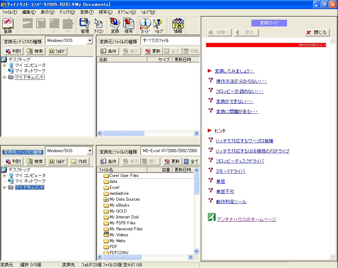Image resolution: width=338 pixels, height=268 pixels.
Task: Click 更新 in the source file panel
Action: pos(153,51)
